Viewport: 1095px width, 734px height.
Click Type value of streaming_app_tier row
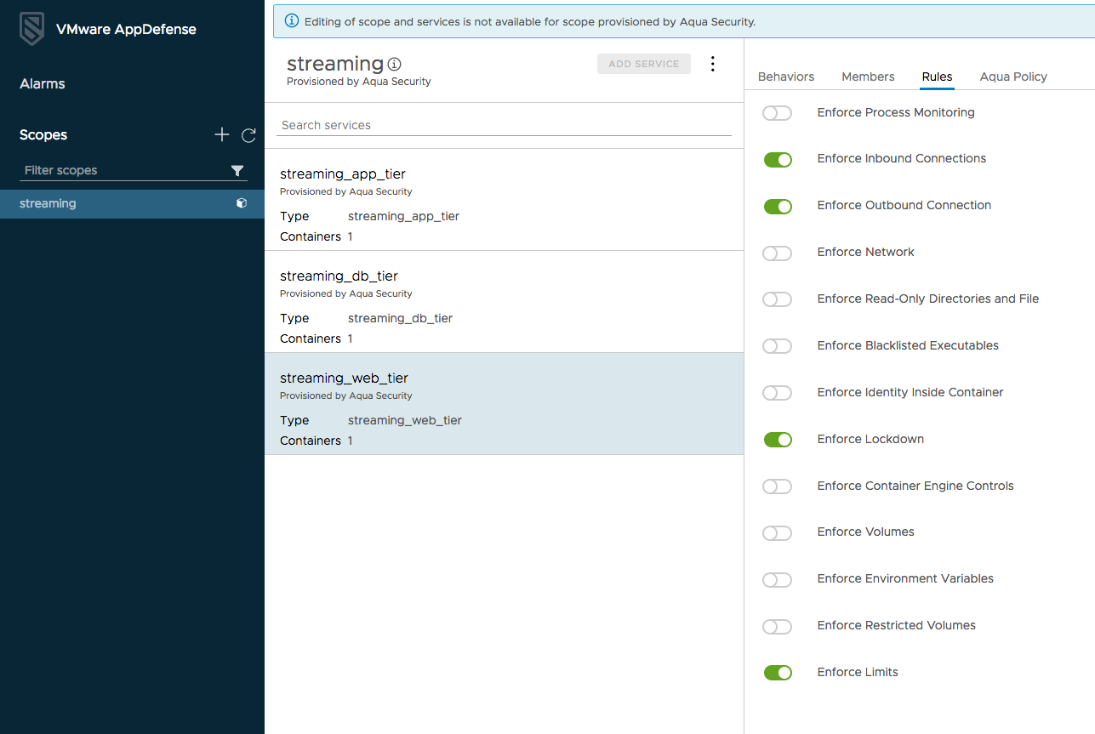403,216
